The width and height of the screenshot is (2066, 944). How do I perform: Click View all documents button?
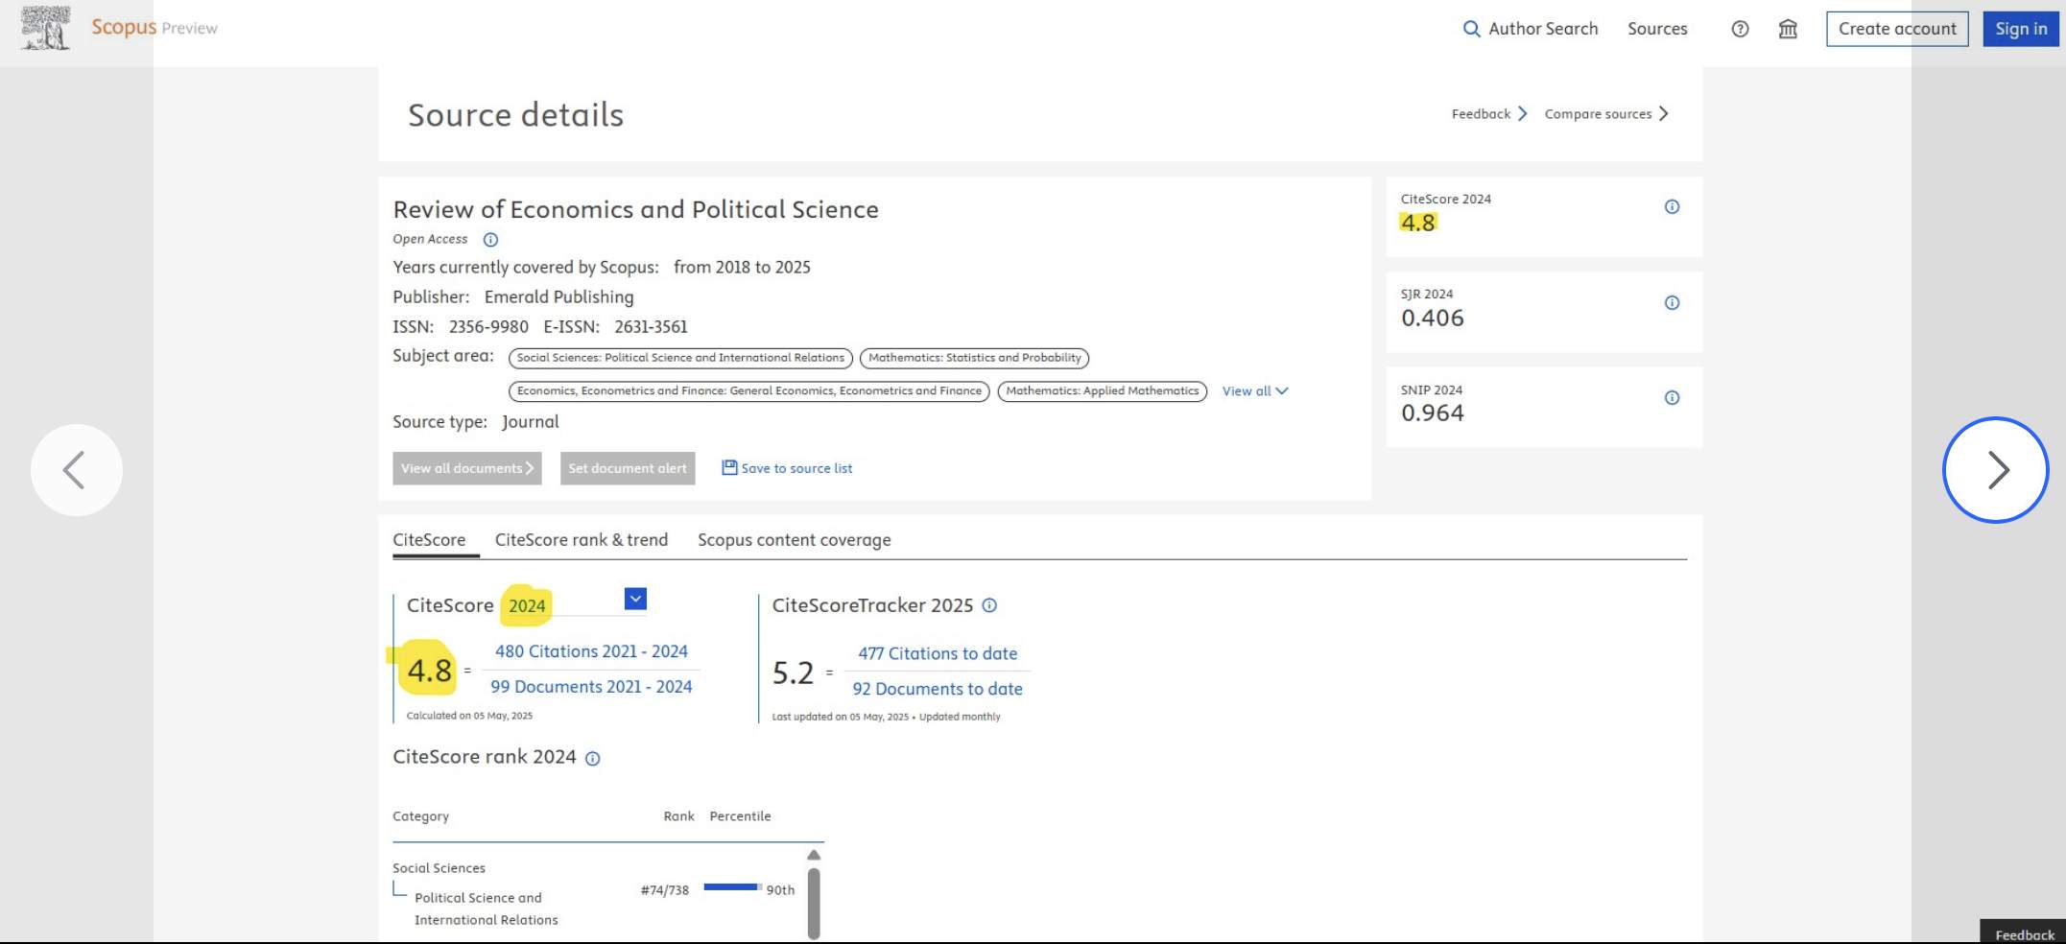467,468
